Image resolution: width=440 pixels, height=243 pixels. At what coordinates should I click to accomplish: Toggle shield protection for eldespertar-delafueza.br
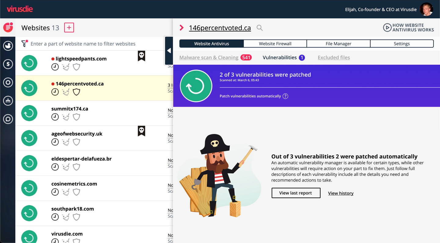coord(76,167)
